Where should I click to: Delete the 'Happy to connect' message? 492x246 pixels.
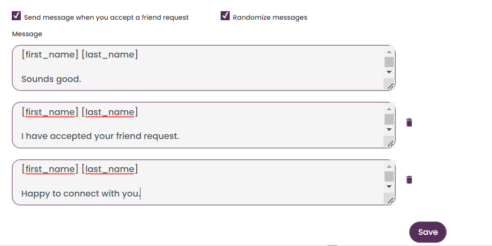point(409,179)
